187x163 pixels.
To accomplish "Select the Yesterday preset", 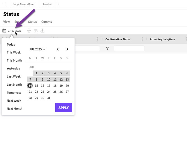I will click(13, 68).
